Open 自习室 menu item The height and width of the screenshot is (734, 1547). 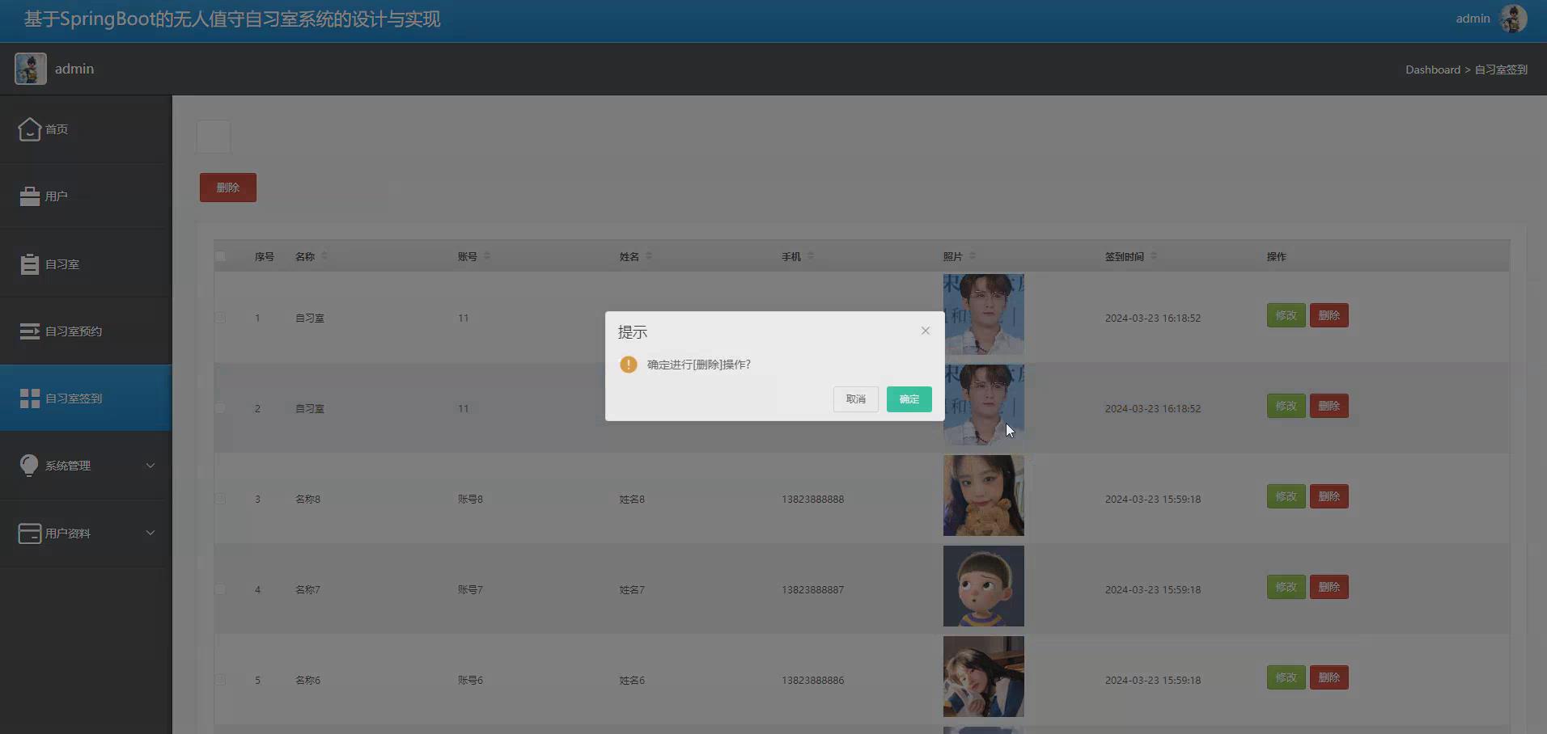coord(86,264)
